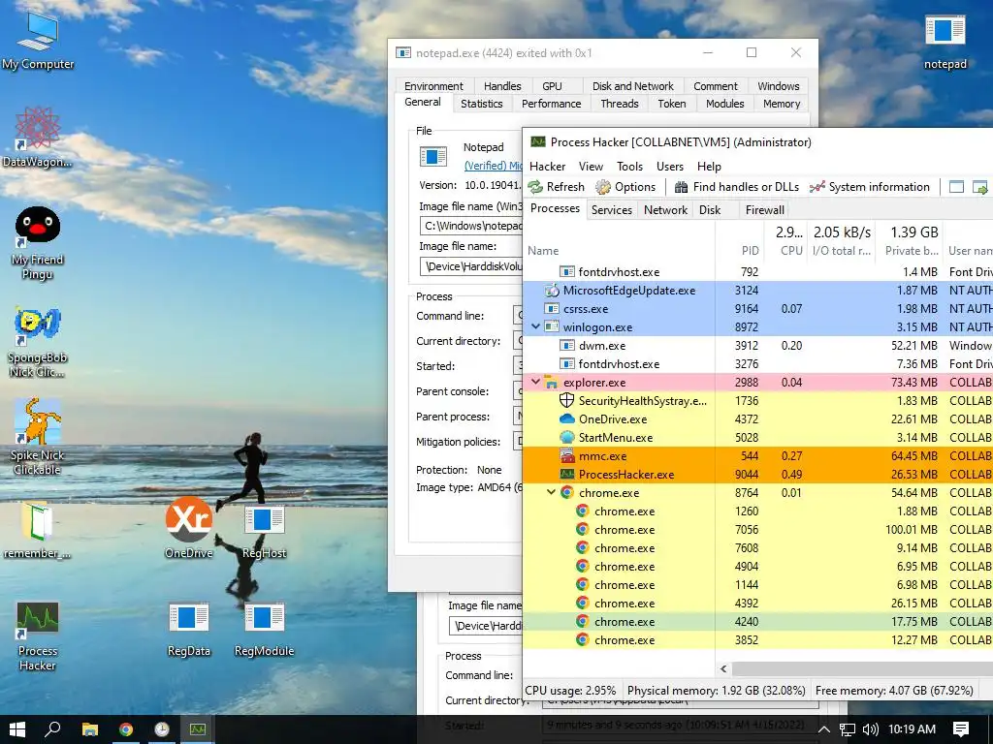Open the Windows Start menu
This screenshot has height=744, width=993.
(x=17, y=729)
